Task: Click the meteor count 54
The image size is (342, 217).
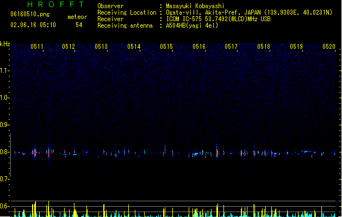Action: [x=79, y=25]
